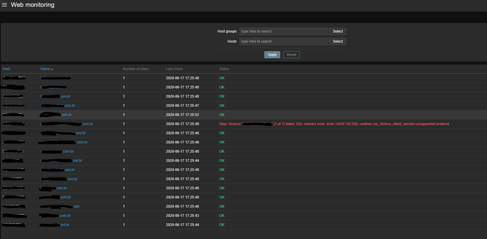The height and width of the screenshot is (239, 487).
Task: Open the hamburger menu beside Web monitoring
Action: point(4,5)
